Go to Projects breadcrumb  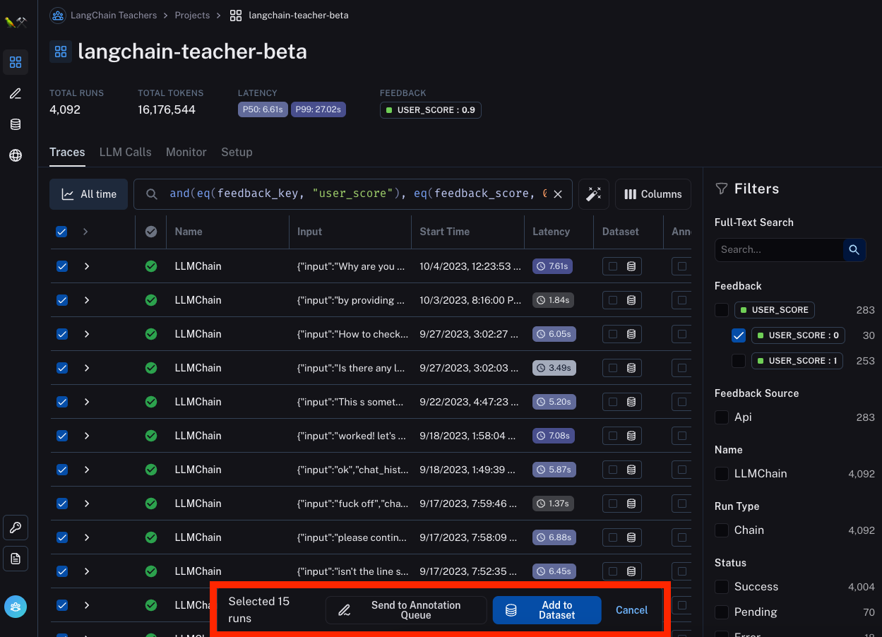tap(192, 15)
